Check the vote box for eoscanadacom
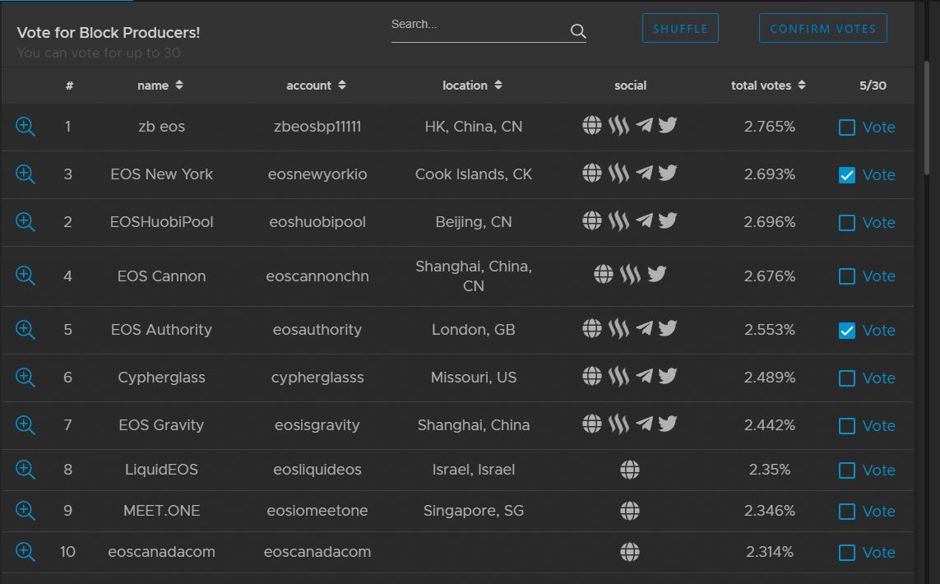 (x=846, y=552)
